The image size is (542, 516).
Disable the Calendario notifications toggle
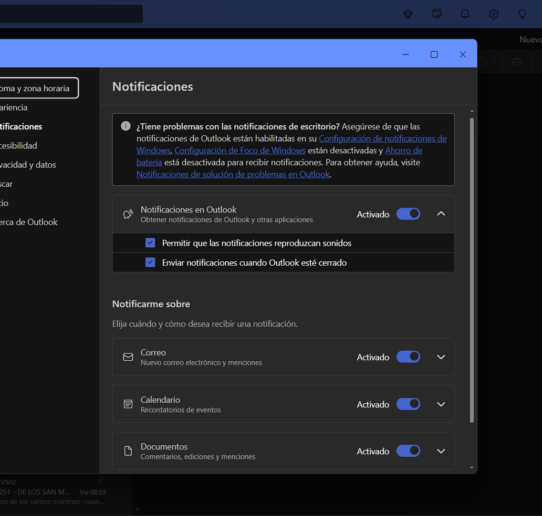point(408,404)
